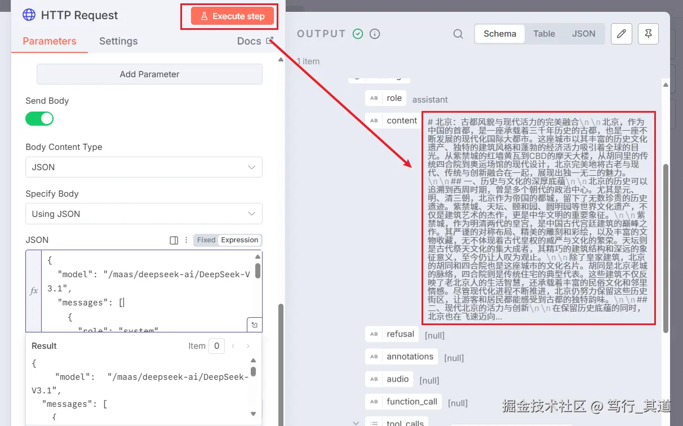The height and width of the screenshot is (426, 683).
Task: Click the Result item number box
Action: click(x=216, y=346)
